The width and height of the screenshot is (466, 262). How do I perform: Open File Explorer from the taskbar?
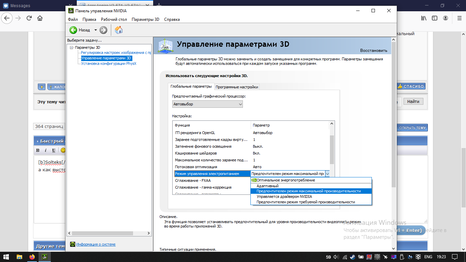click(x=19, y=257)
